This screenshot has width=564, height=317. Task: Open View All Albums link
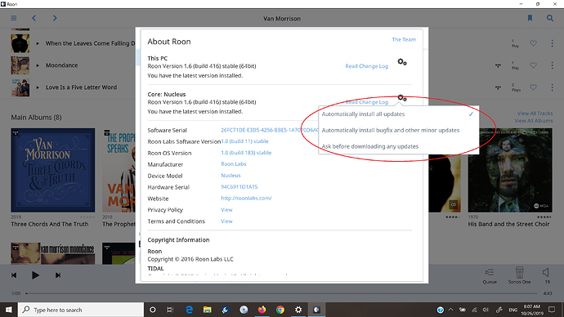tap(534, 121)
